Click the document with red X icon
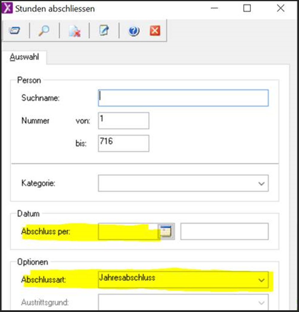Viewport: 299px width, 312px height. (x=74, y=31)
